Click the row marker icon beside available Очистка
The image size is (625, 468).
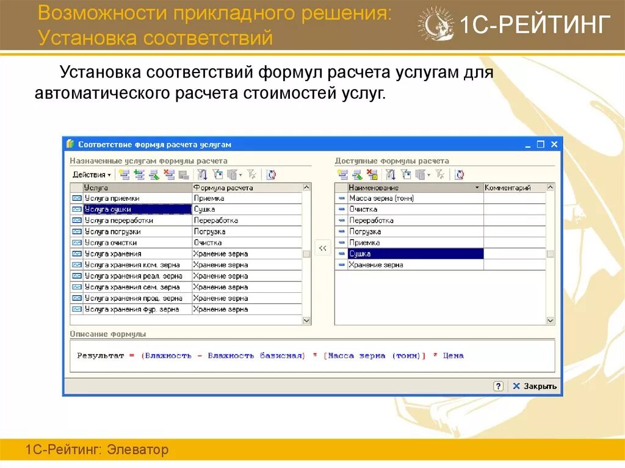342,209
